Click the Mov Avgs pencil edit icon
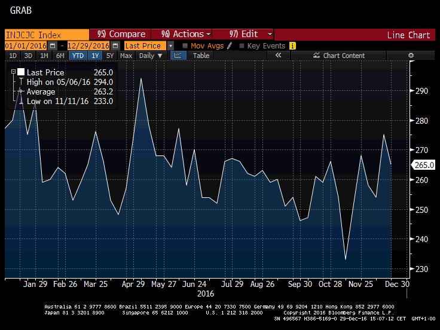 (x=229, y=45)
